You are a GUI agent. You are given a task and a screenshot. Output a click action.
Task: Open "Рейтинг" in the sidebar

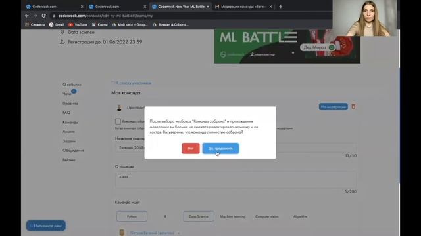click(x=69, y=160)
